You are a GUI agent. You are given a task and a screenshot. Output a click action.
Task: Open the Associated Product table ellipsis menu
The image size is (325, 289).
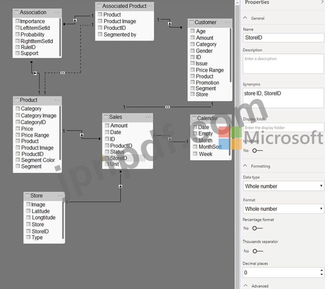pyautogui.click(x=150, y=6)
